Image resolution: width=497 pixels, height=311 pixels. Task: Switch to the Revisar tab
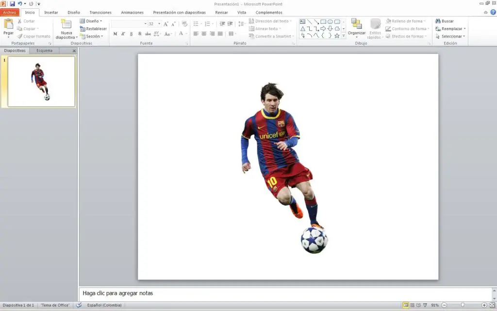[x=221, y=12]
